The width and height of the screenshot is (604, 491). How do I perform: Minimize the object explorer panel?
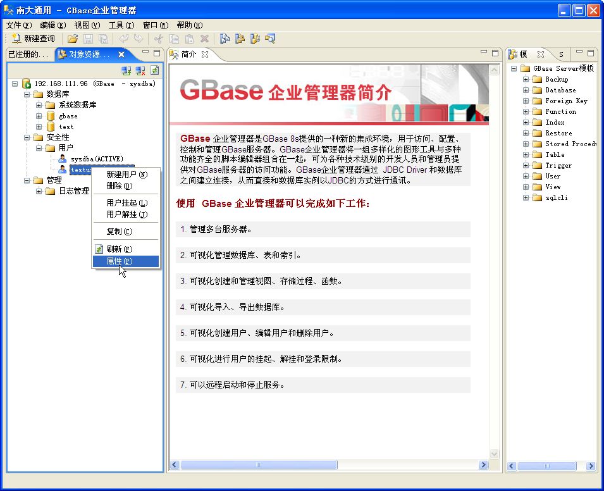pyautogui.click(x=145, y=52)
